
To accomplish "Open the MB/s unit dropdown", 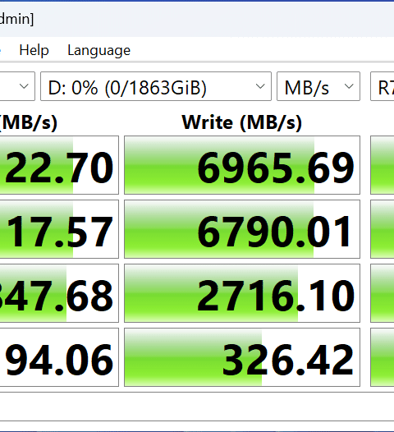I will click(x=318, y=86).
